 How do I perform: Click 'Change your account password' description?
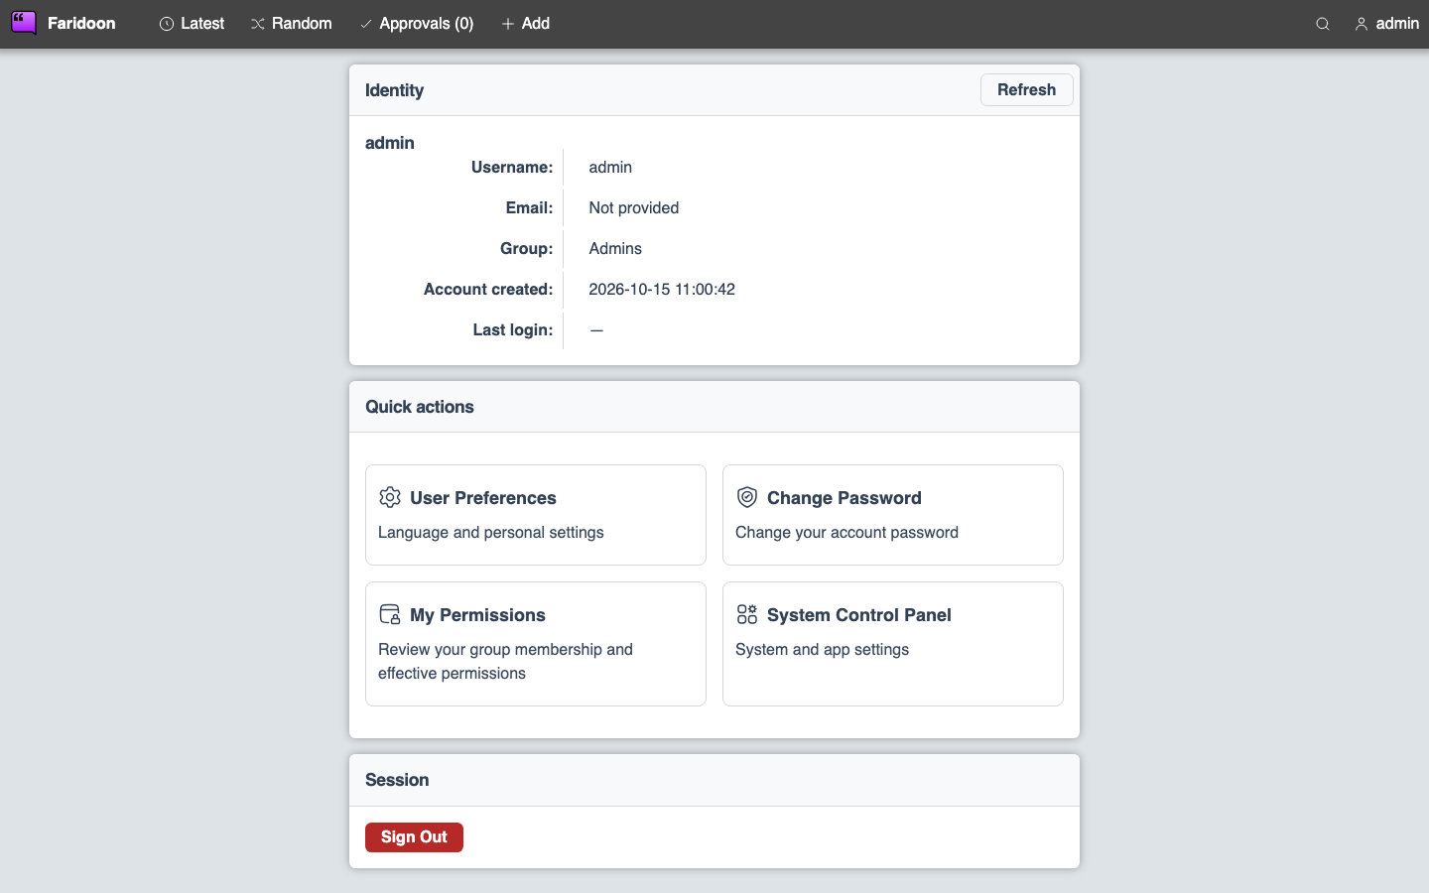coord(846,533)
